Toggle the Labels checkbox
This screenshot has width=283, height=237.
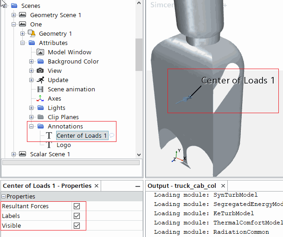77,216
